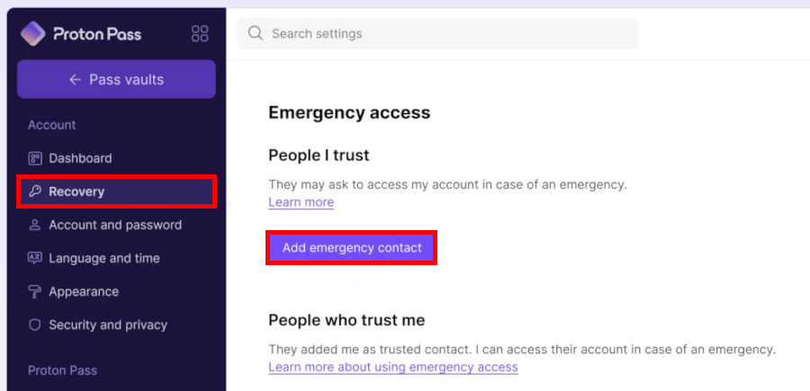The height and width of the screenshot is (391, 810).
Task: Open Account and password settings
Action: [x=114, y=225]
